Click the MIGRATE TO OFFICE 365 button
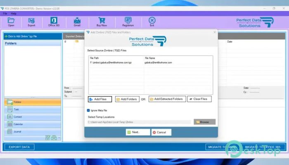 263,147
